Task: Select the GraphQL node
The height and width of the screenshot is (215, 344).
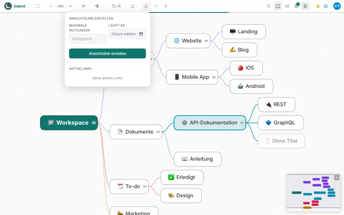Action: pyautogui.click(x=281, y=123)
